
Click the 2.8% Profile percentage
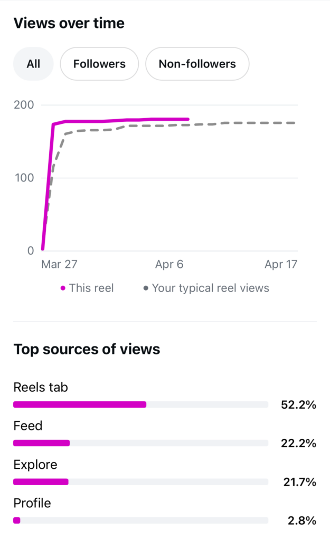[301, 520]
